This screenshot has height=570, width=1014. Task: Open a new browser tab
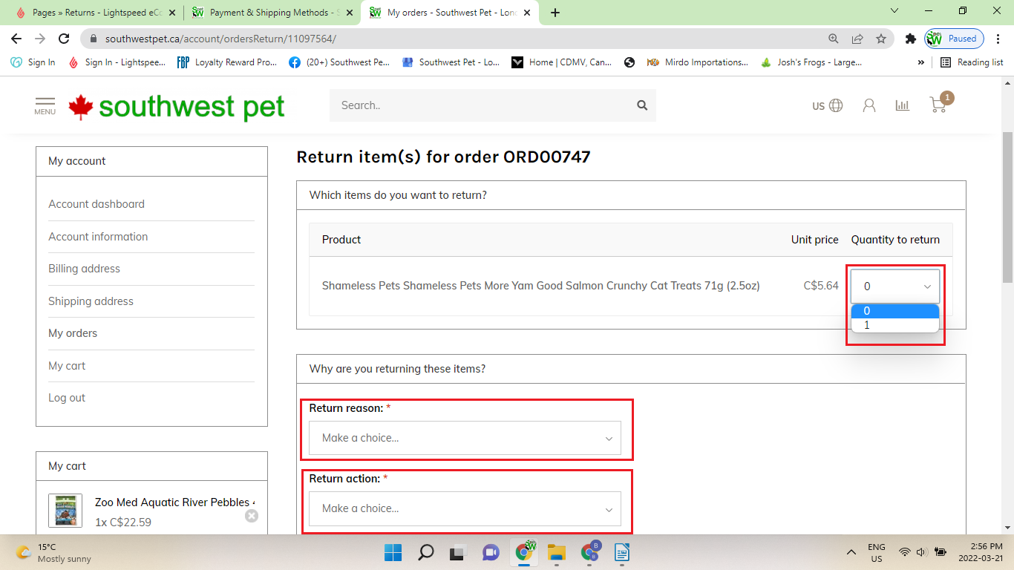pyautogui.click(x=555, y=13)
